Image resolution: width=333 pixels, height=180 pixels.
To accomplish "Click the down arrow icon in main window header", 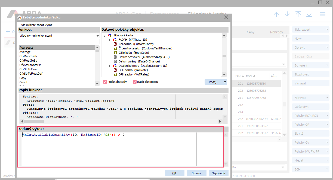I will coord(287,14).
